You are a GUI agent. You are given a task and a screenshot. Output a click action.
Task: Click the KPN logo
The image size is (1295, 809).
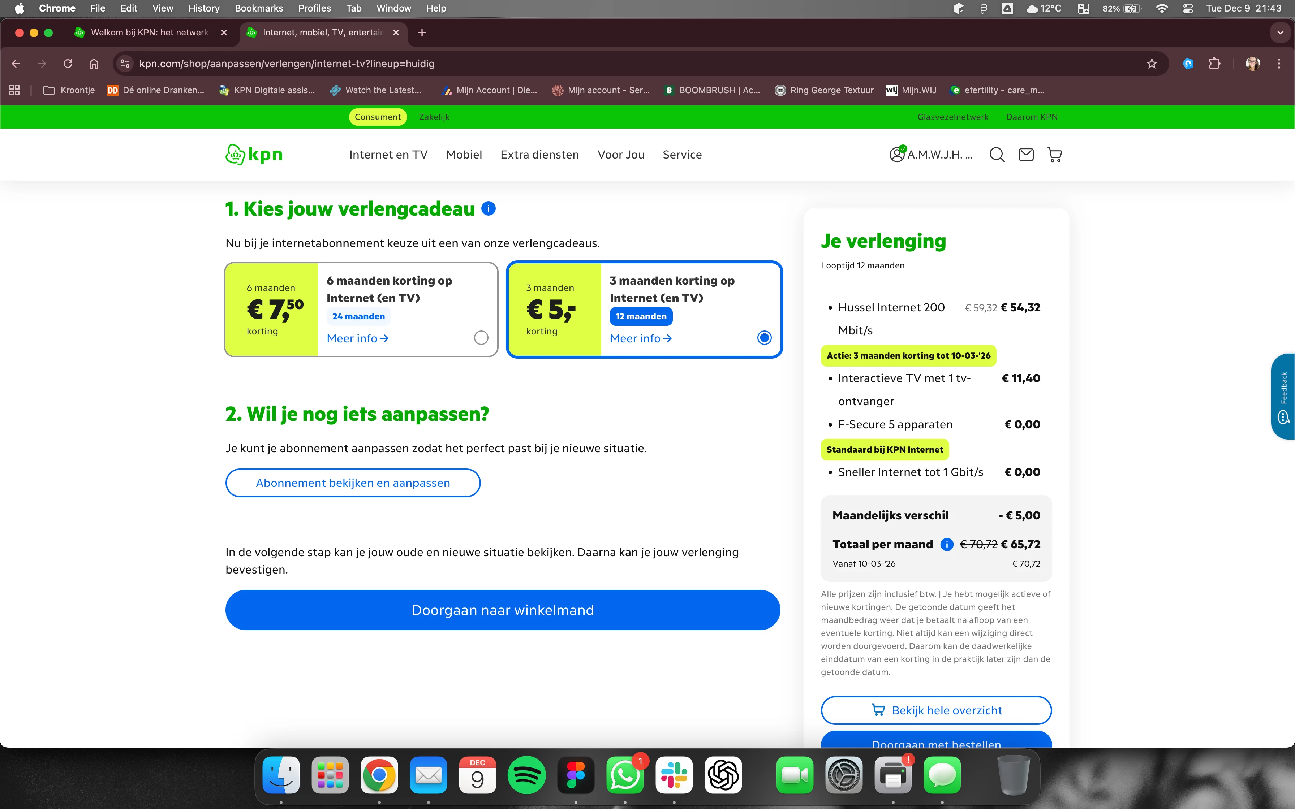[x=254, y=155]
